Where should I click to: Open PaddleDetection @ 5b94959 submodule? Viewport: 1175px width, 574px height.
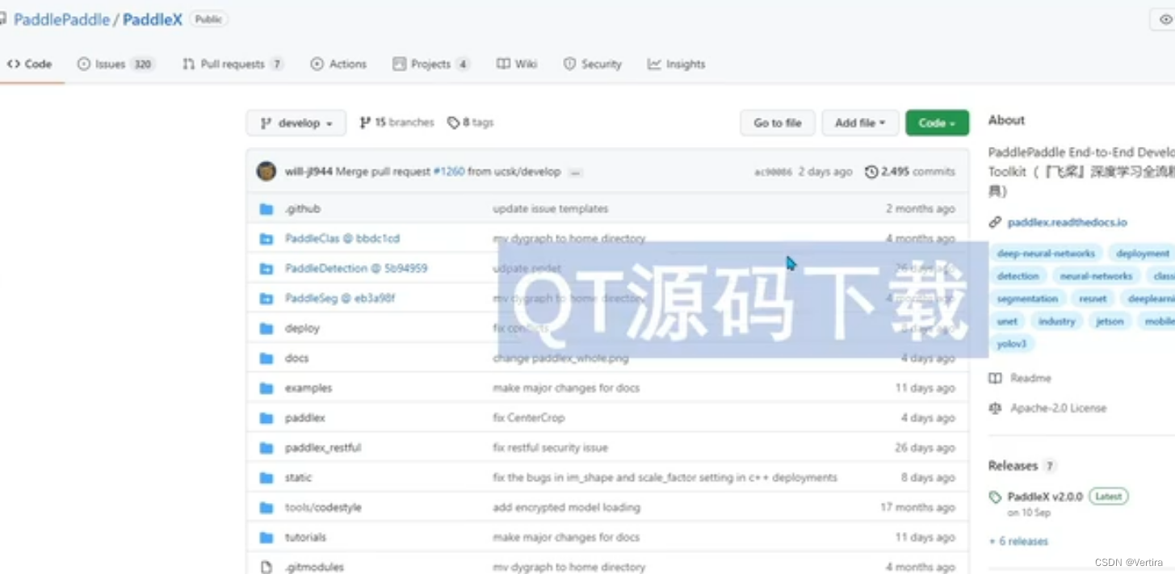(x=356, y=269)
